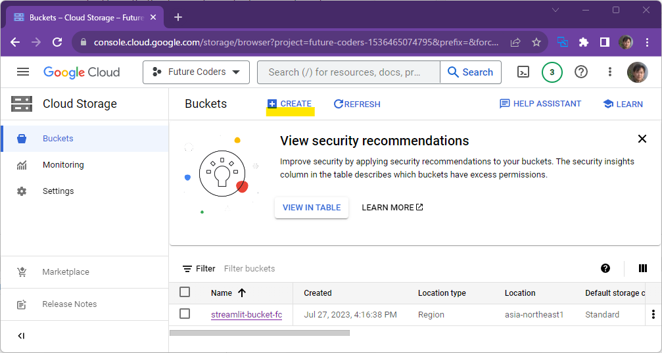This screenshot has width=662, height=353.
Task: Check the streamlit-bucket-fc row checkbox
Action: point(185,314)
